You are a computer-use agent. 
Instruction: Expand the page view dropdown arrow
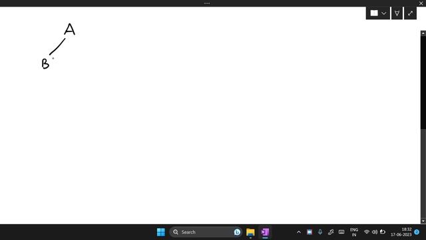[x=384, y=13]
